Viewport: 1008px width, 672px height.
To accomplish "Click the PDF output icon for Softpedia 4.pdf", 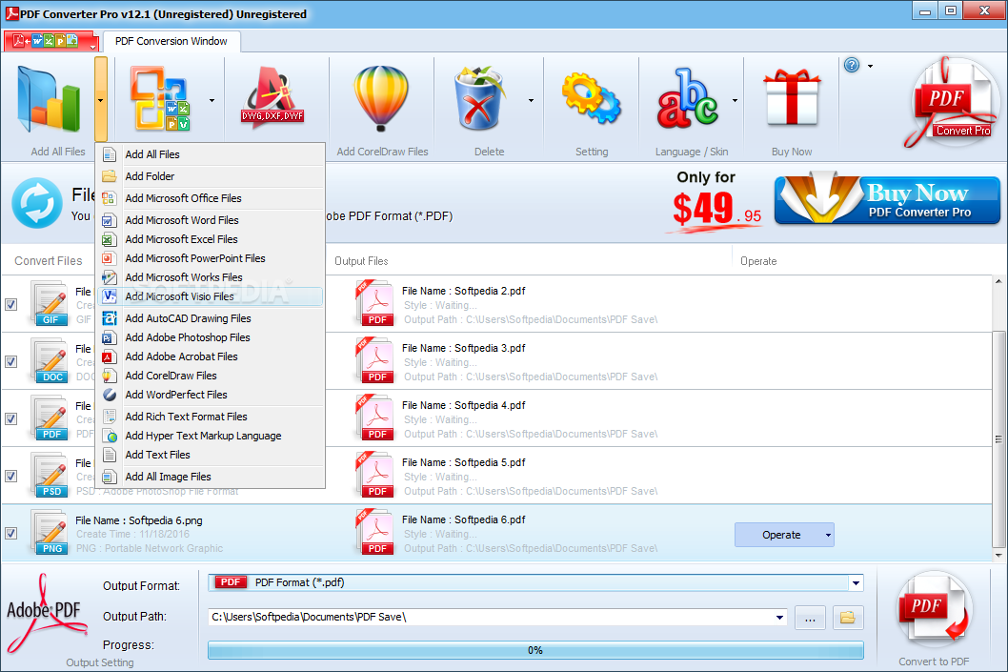I will tap(374, 417).
